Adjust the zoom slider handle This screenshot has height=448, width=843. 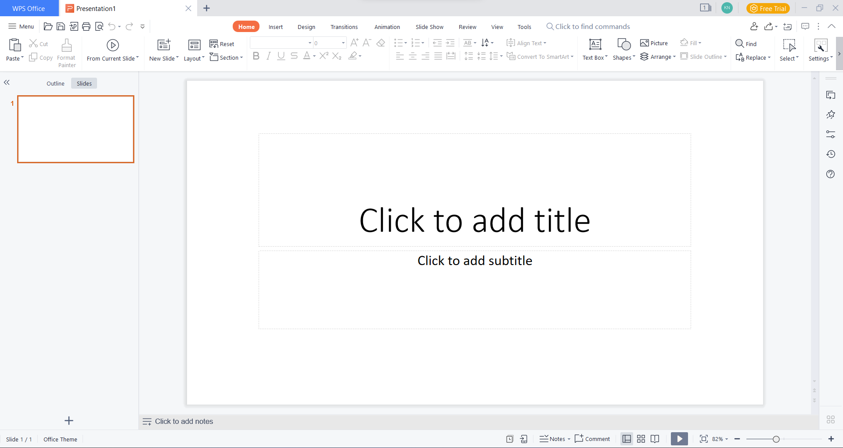pyautogui.click(x=776, y=439)
